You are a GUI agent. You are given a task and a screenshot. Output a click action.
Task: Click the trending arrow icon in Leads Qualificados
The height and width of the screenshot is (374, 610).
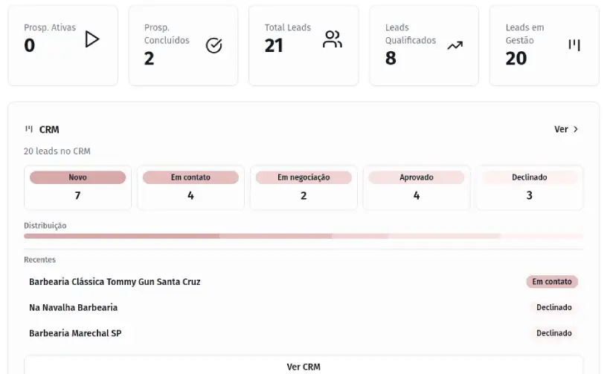tap(455, 46)
